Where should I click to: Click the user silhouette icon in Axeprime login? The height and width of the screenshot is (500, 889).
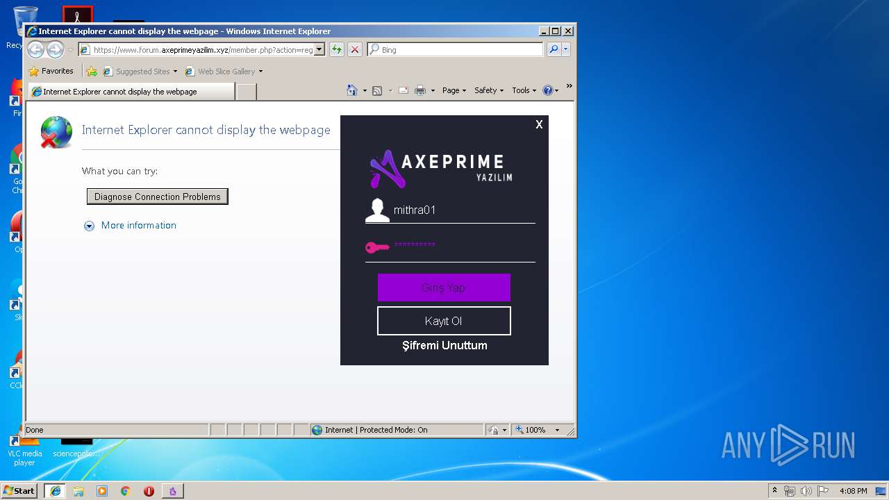pos(377,210)
